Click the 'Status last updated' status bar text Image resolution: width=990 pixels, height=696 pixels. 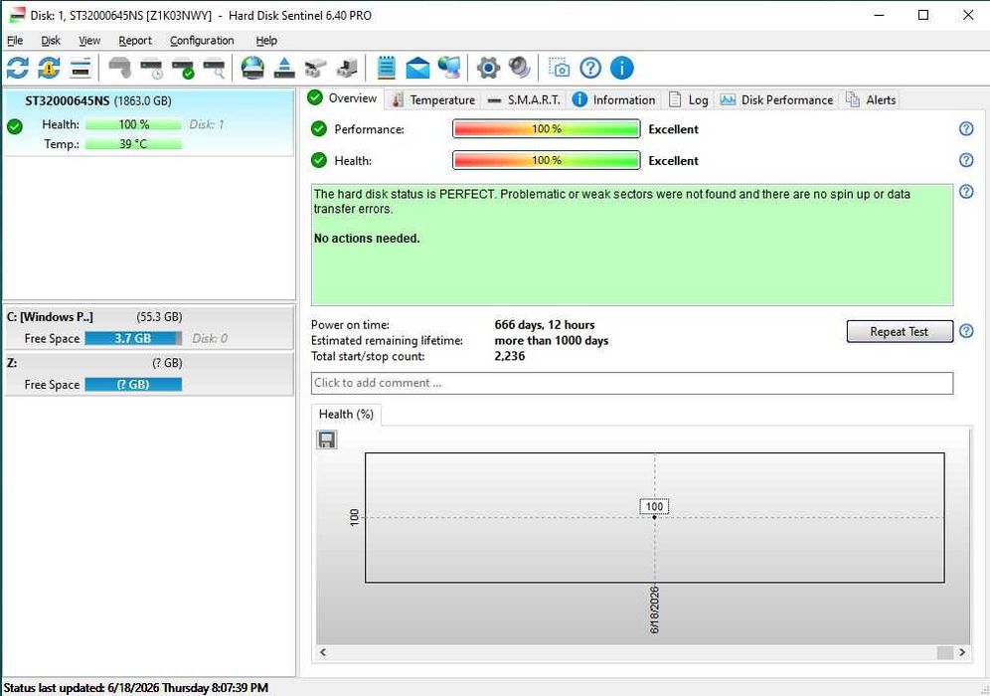point(136,688)
